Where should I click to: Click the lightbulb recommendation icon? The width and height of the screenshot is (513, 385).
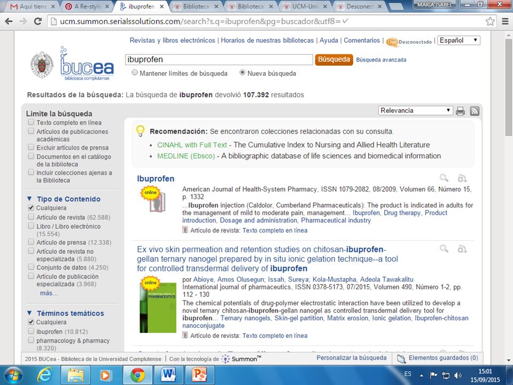[141, 130]
